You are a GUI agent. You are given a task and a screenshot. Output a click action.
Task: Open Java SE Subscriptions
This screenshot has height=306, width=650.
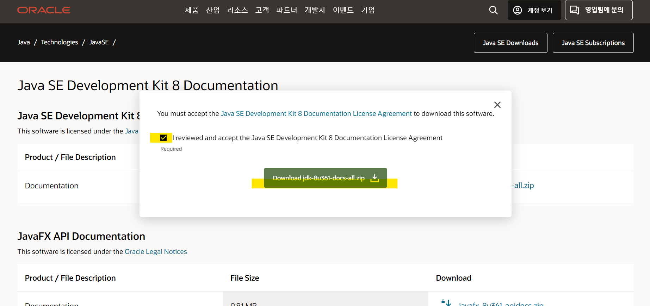593,43
